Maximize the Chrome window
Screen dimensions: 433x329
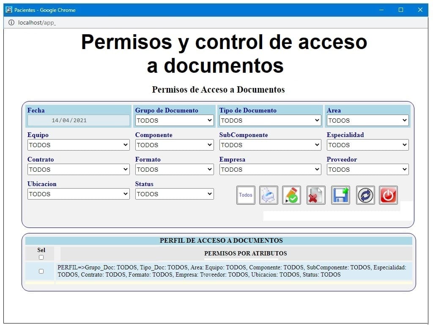tap(401, 10)
